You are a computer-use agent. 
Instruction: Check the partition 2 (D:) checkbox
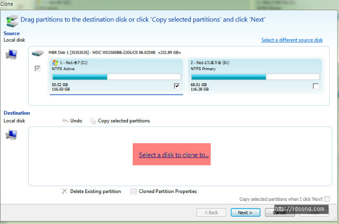point(316,86)
